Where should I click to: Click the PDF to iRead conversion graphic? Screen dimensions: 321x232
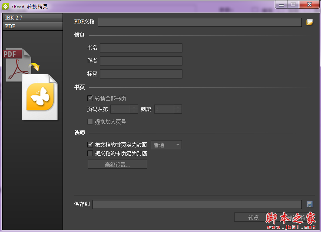[31, 84]
